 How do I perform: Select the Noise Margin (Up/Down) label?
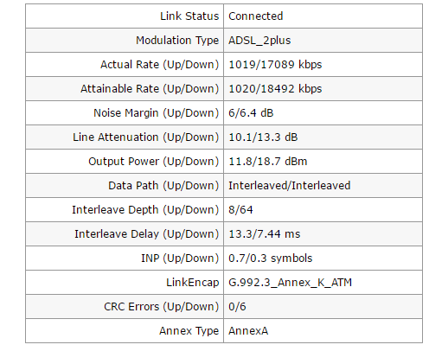click(157, 113)
